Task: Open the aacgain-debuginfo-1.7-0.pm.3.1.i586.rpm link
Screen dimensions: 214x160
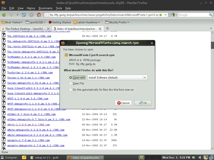Action: pos(36,145)
